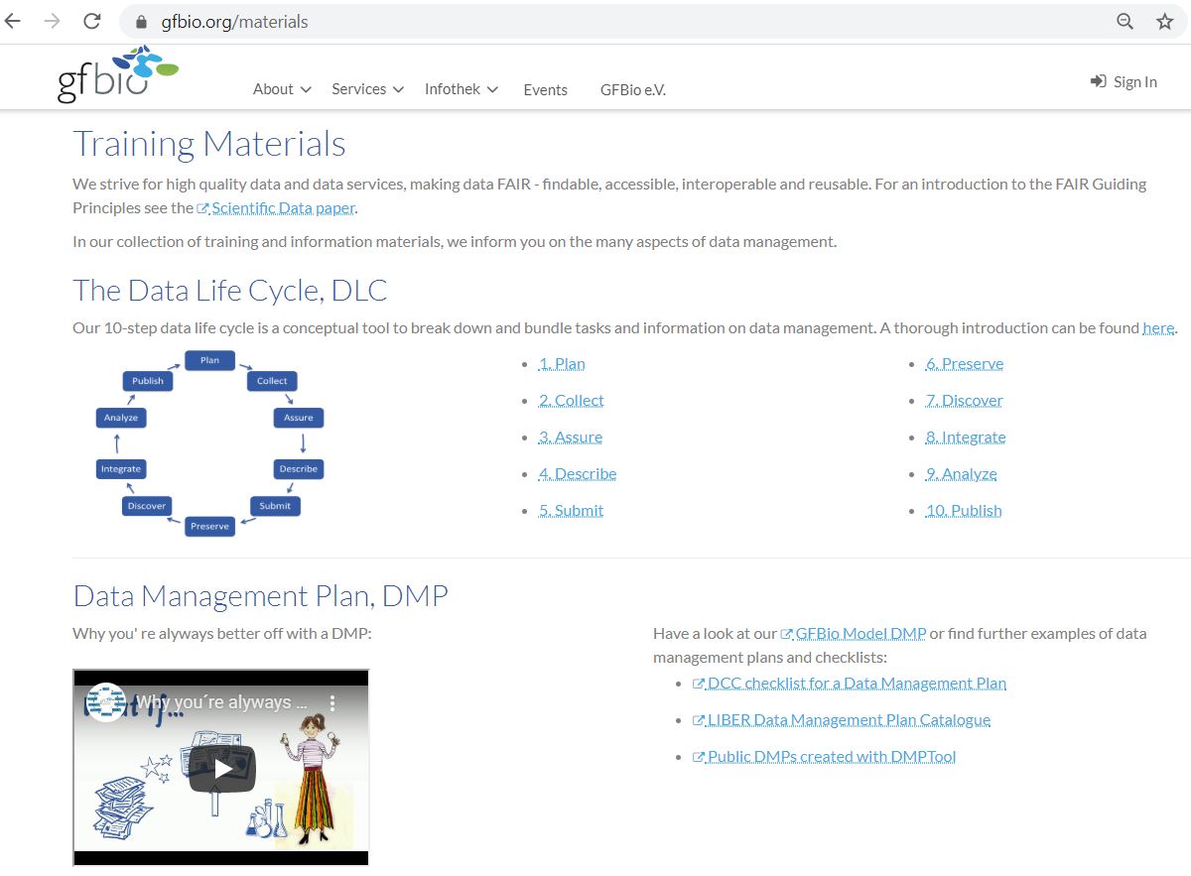Viewport: 1191px width, 876px height.
Task: Click the zoom magnifier icon in address bar
Action: 1125,21
